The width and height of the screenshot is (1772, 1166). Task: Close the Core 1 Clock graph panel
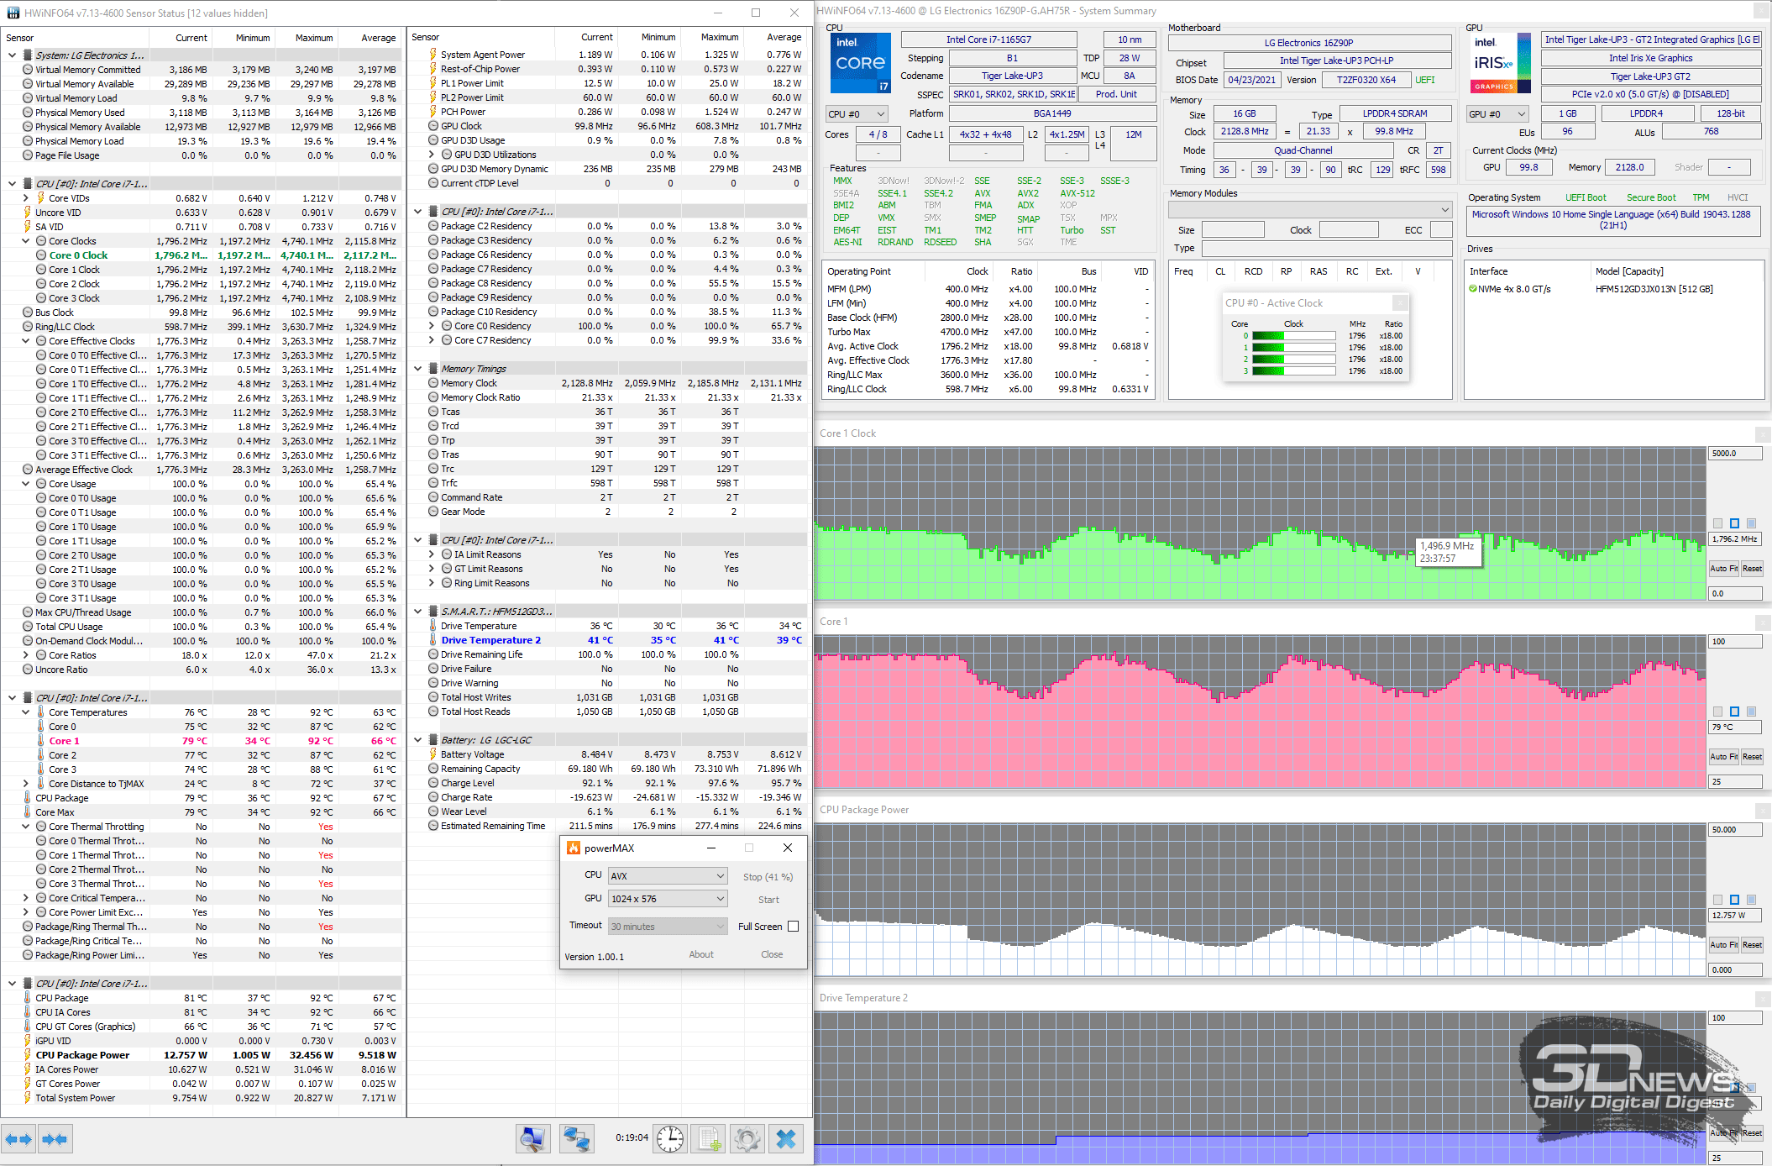1762,433
